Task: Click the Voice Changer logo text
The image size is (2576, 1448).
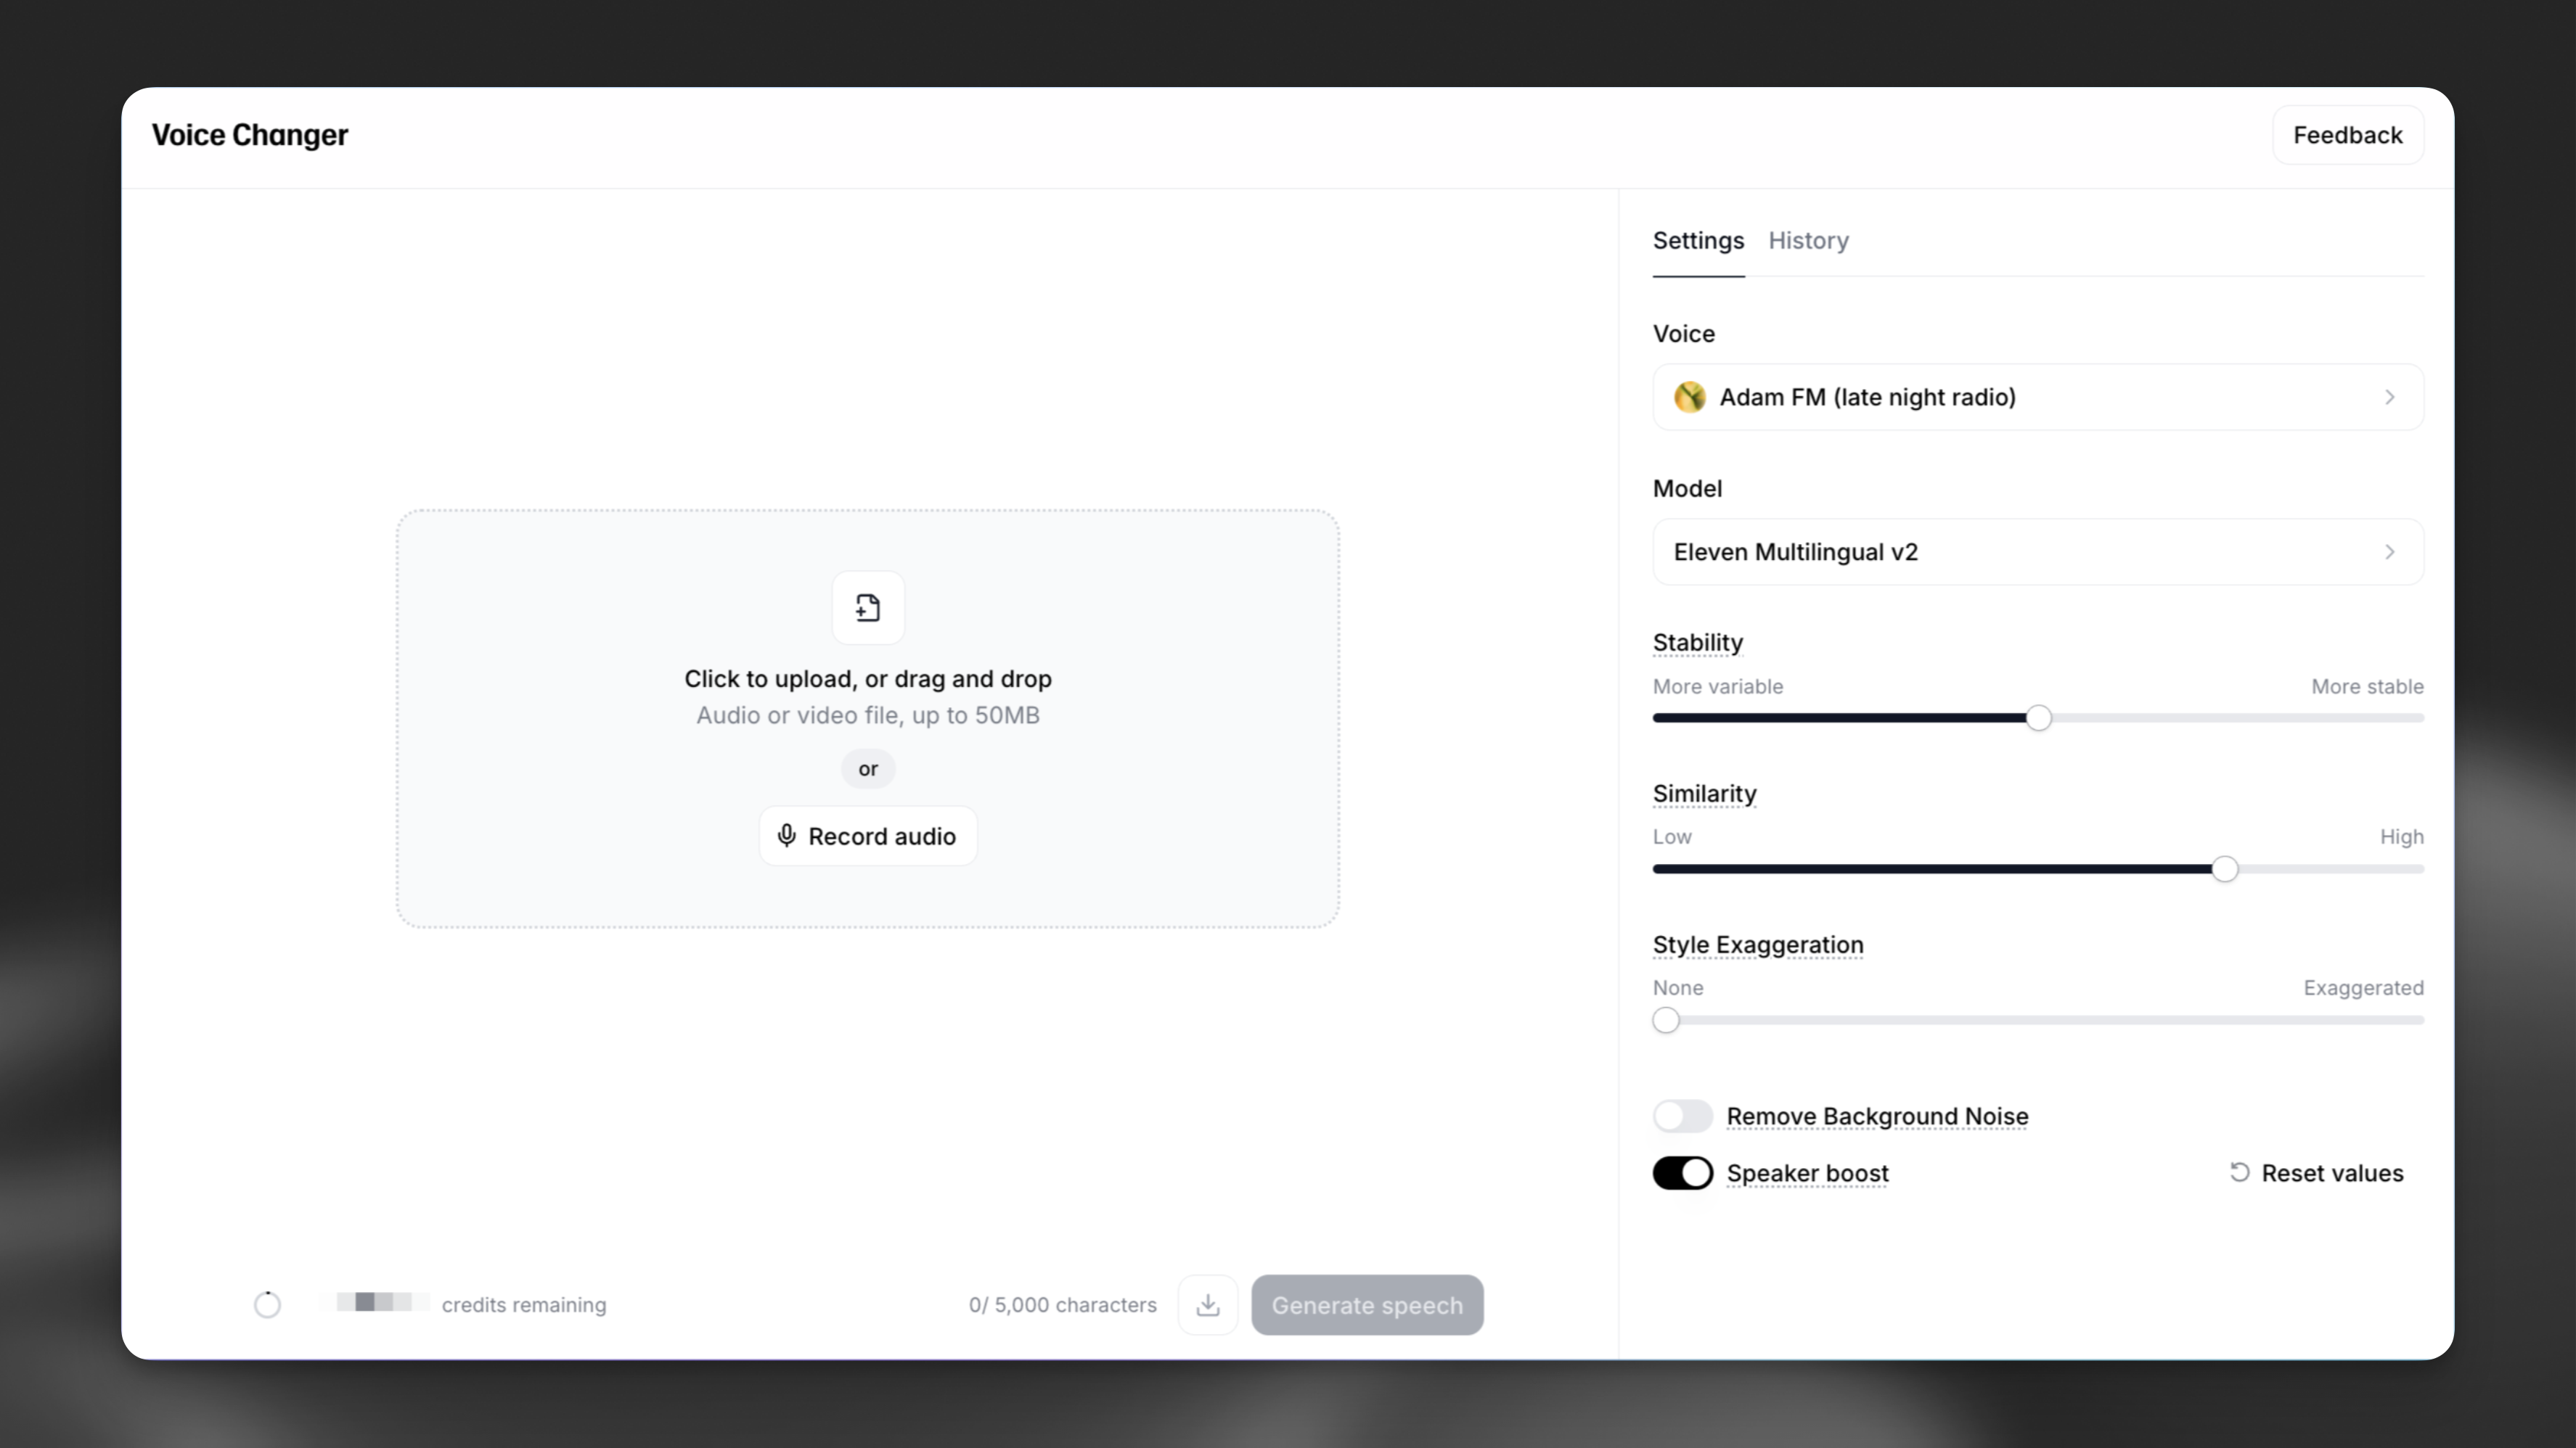Action: [249, 134]
